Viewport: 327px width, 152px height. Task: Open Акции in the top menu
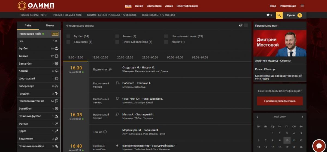click(169, 6)
